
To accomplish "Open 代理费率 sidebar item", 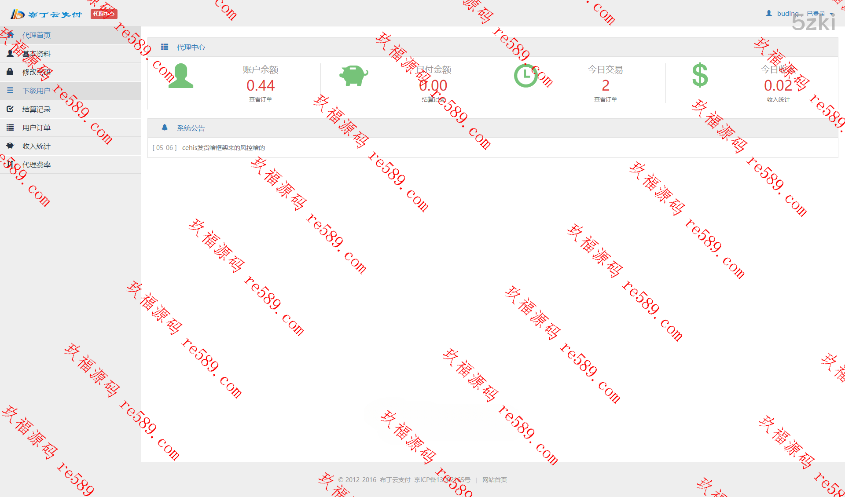I will click(x=37, y=164).
